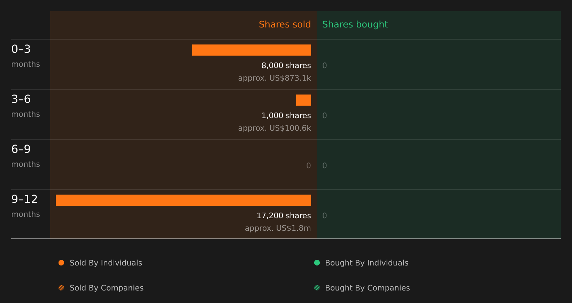Click the green Bought By Individuals legend dot
Image resolution: width=572 pixels, height=303 pixels.
click(x=317, y=263)
